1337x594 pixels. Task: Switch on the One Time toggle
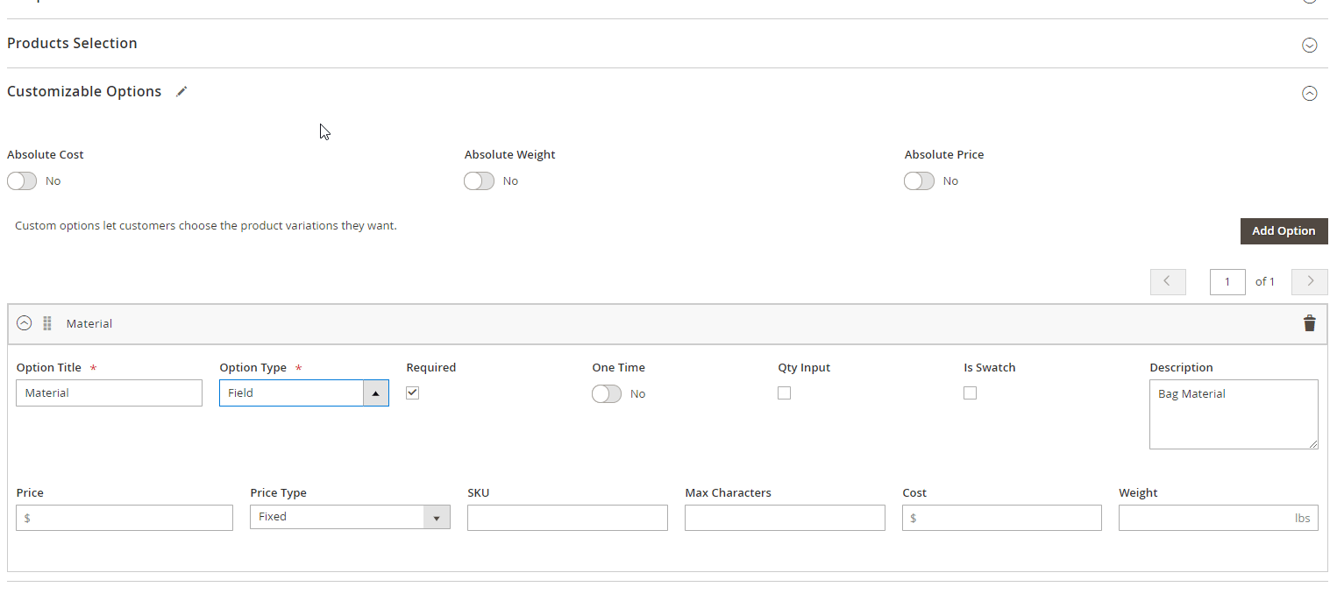pyautogui.click(x=607, y=394)
